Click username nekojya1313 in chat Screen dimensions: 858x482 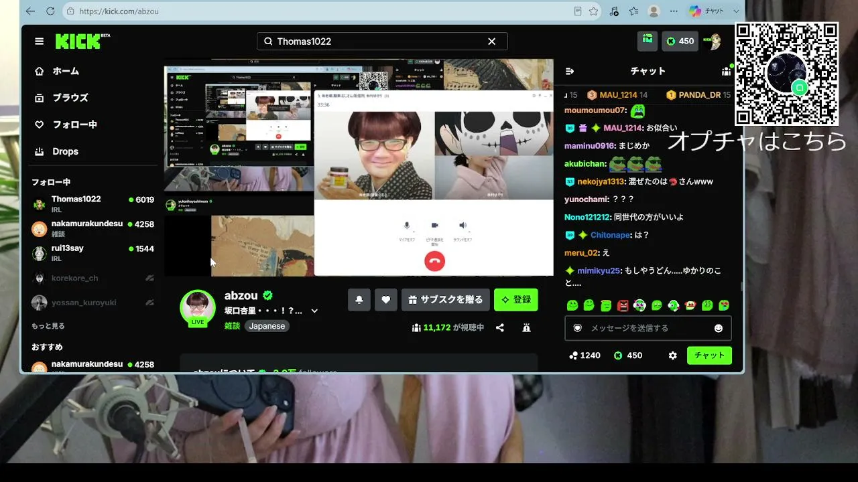(x=601, y=181)
